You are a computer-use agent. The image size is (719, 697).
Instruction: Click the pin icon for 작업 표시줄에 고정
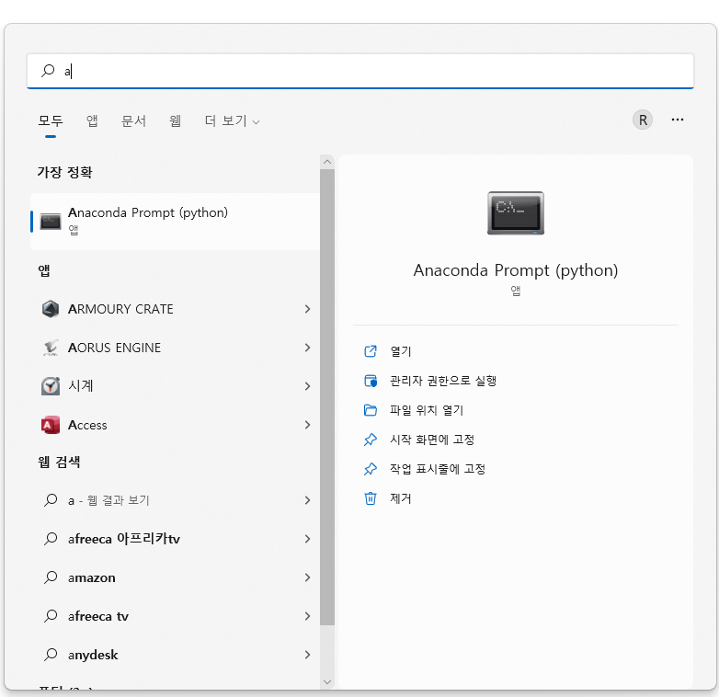click(x=371, y=469)
